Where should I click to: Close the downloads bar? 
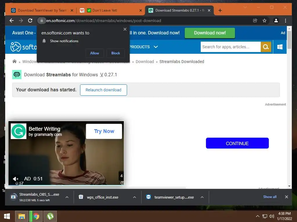point(286,197)
